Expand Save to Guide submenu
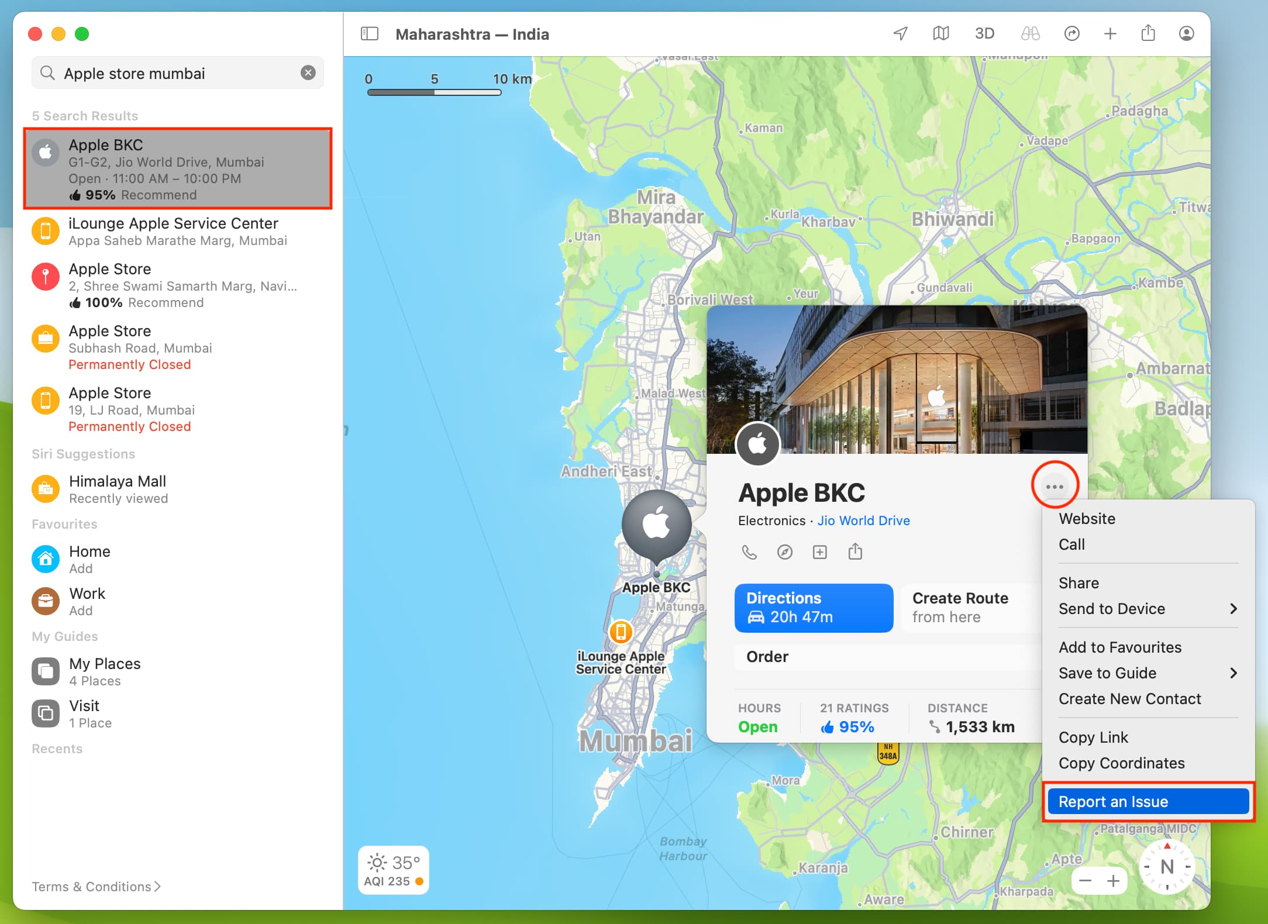The height and width of the screenshot is (924, 1268). pos(1149,673)
